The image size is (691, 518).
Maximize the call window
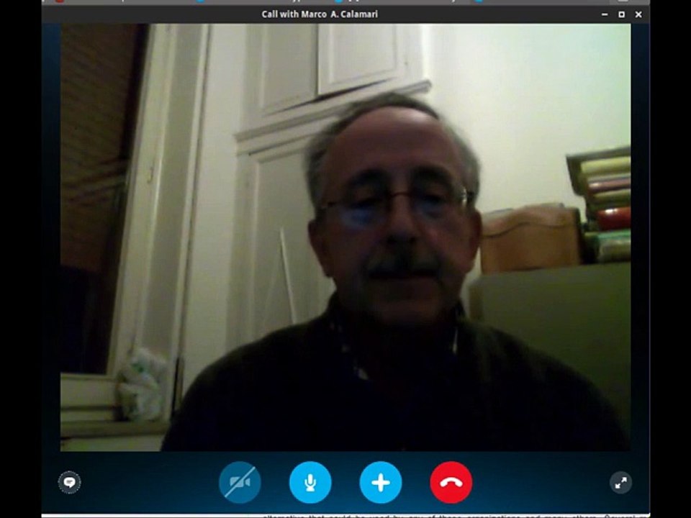[x=621, y=14]
